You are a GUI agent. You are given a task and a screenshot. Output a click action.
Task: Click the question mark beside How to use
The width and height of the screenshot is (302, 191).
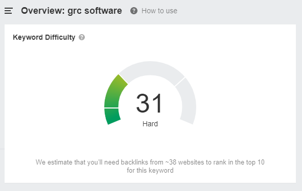coord(134,11)
